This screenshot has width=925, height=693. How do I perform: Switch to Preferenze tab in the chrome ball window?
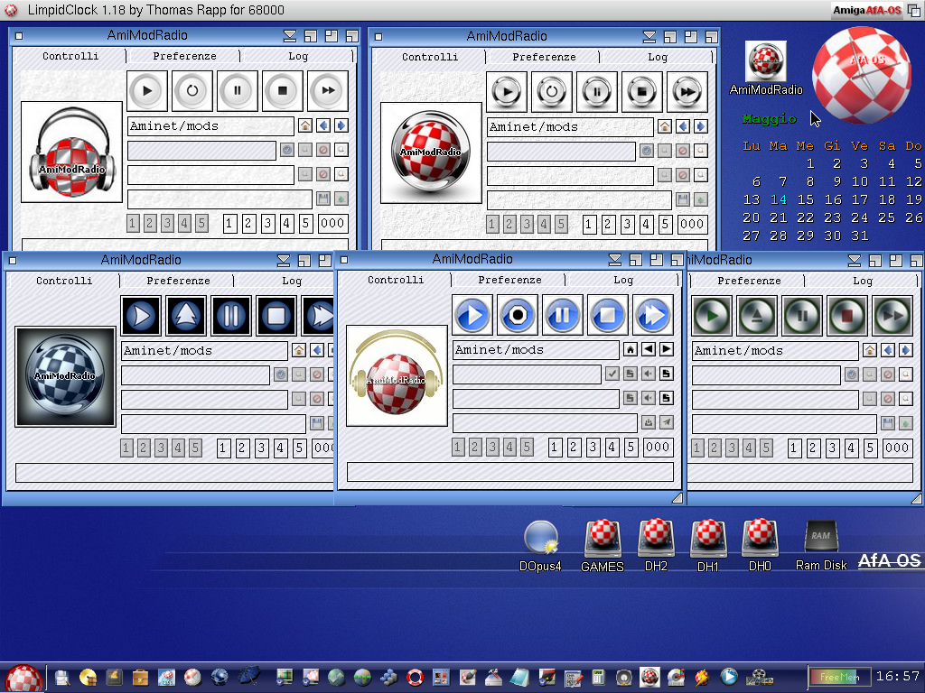click(x=544, y=57)
